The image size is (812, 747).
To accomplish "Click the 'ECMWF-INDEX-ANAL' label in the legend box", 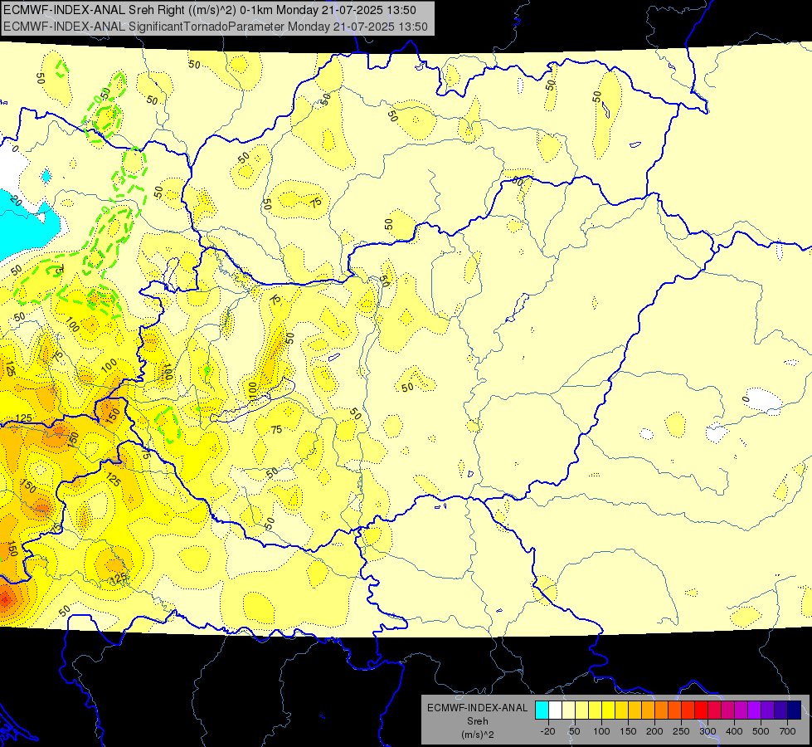I will [x=478, y=708].
